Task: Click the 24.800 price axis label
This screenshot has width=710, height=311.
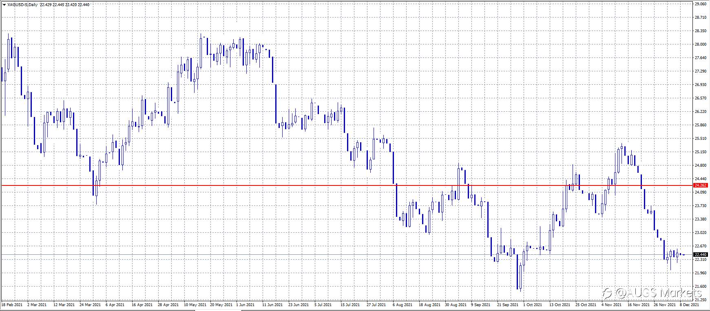Action: click(x=700, y=165)
